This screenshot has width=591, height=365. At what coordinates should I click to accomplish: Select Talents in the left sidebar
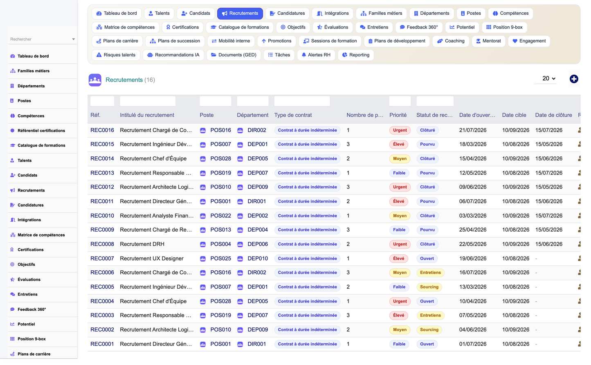tap(25, 160)
